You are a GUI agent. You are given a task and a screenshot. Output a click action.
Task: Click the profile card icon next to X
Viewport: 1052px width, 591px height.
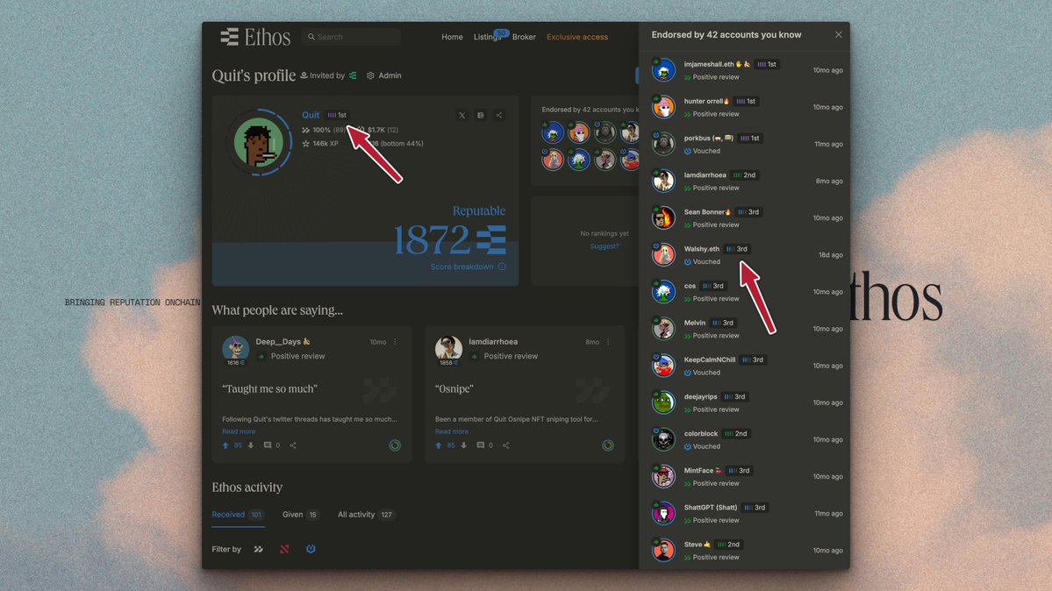point(481,116)
